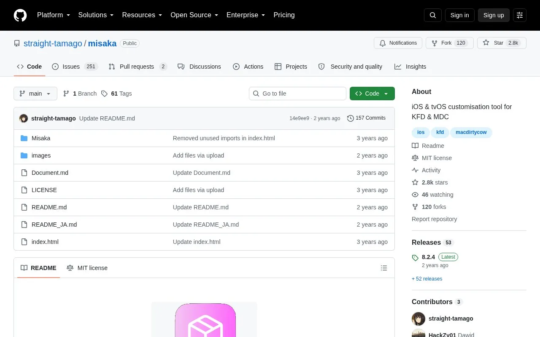The height and width of the screenshot is (337, 540).
Task: Switch to the Pull requests tab
Action: (138, 67)
